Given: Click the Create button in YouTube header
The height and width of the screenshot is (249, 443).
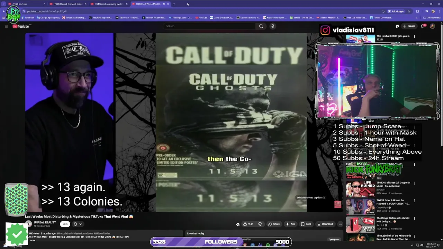Looking at the screenshot, I should pos(409,26).
